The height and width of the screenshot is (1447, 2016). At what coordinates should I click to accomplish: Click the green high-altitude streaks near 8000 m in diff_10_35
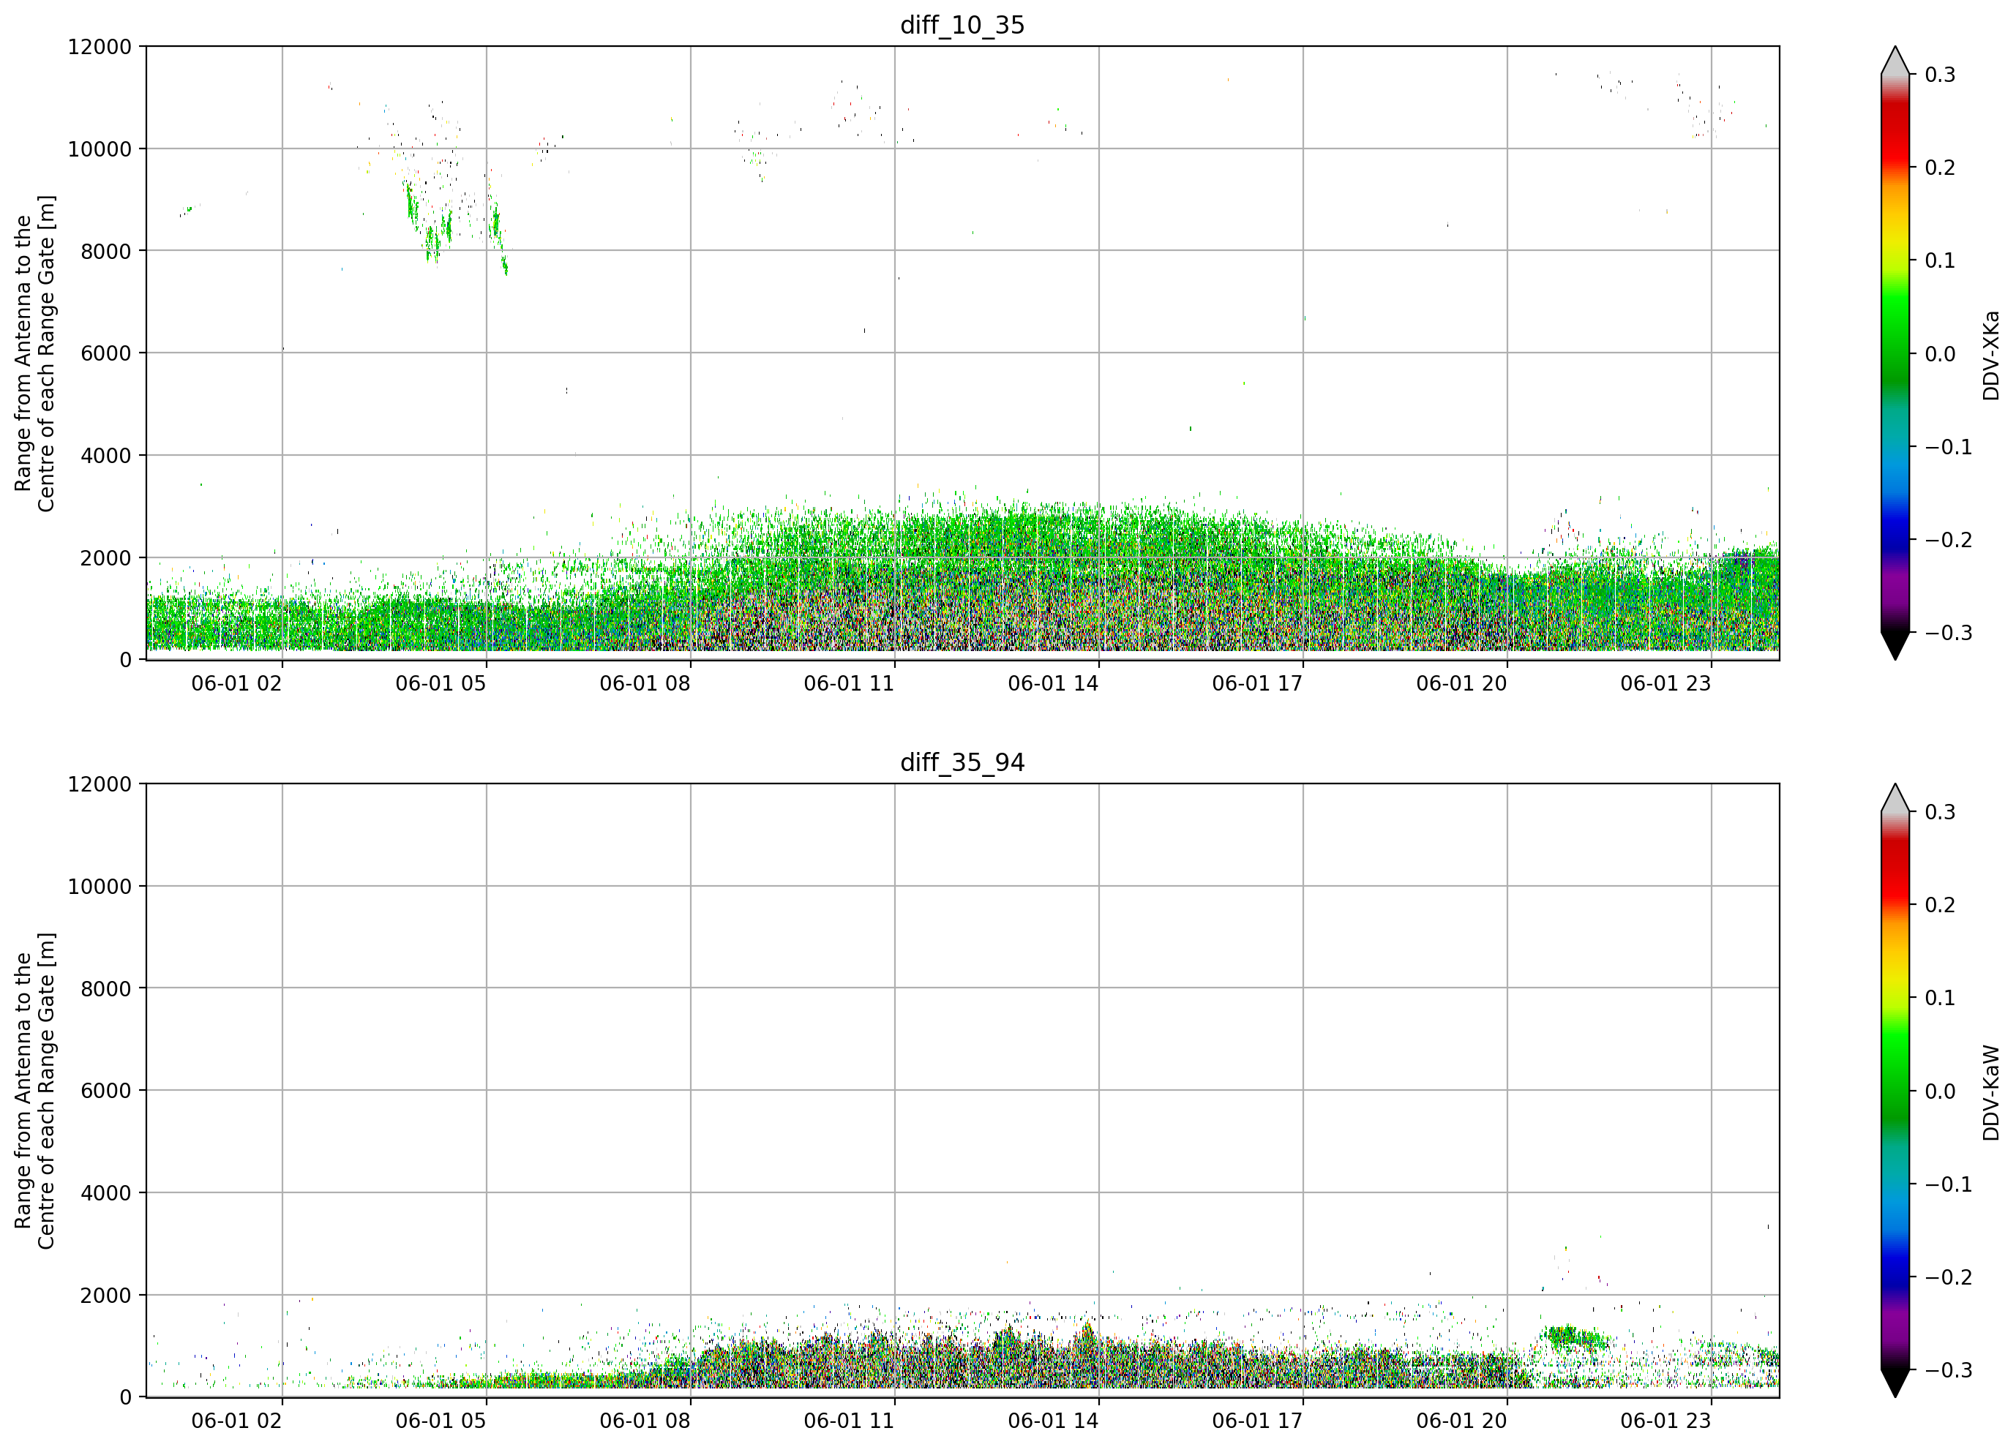[x=454, y=227]
